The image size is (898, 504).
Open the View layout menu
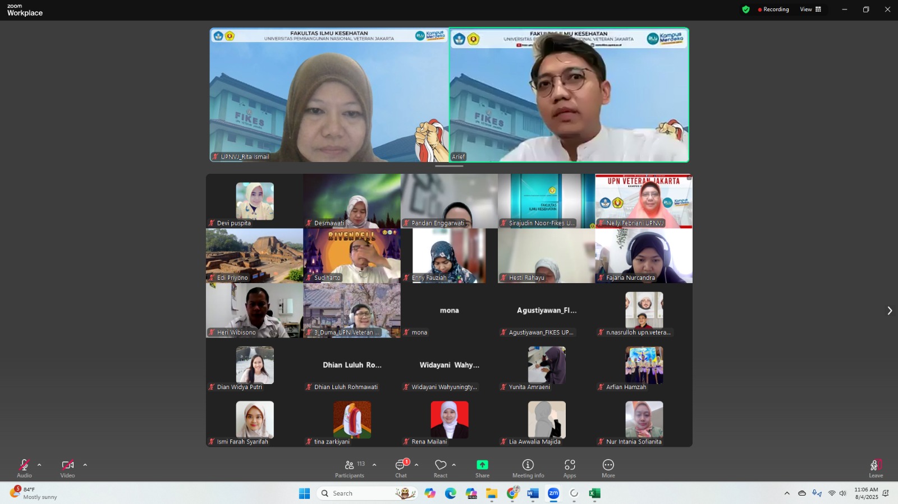tap(810, 10)
